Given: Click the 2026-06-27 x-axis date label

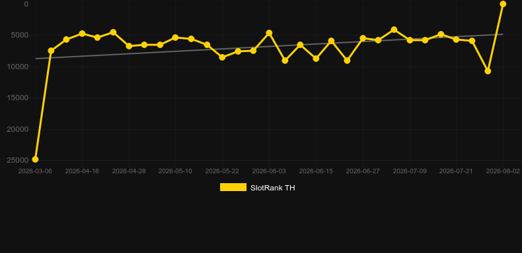Looking at the screenshot, I should pos(363,171).
